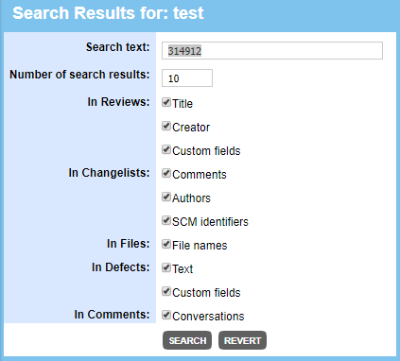
Task: Uncheck the Comments checkbox in Changelists
Action: [x=166, y=173]
